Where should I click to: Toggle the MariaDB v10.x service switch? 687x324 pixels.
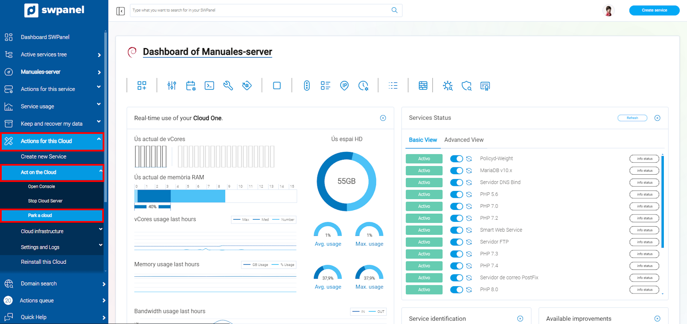click(x=456, y=171)
